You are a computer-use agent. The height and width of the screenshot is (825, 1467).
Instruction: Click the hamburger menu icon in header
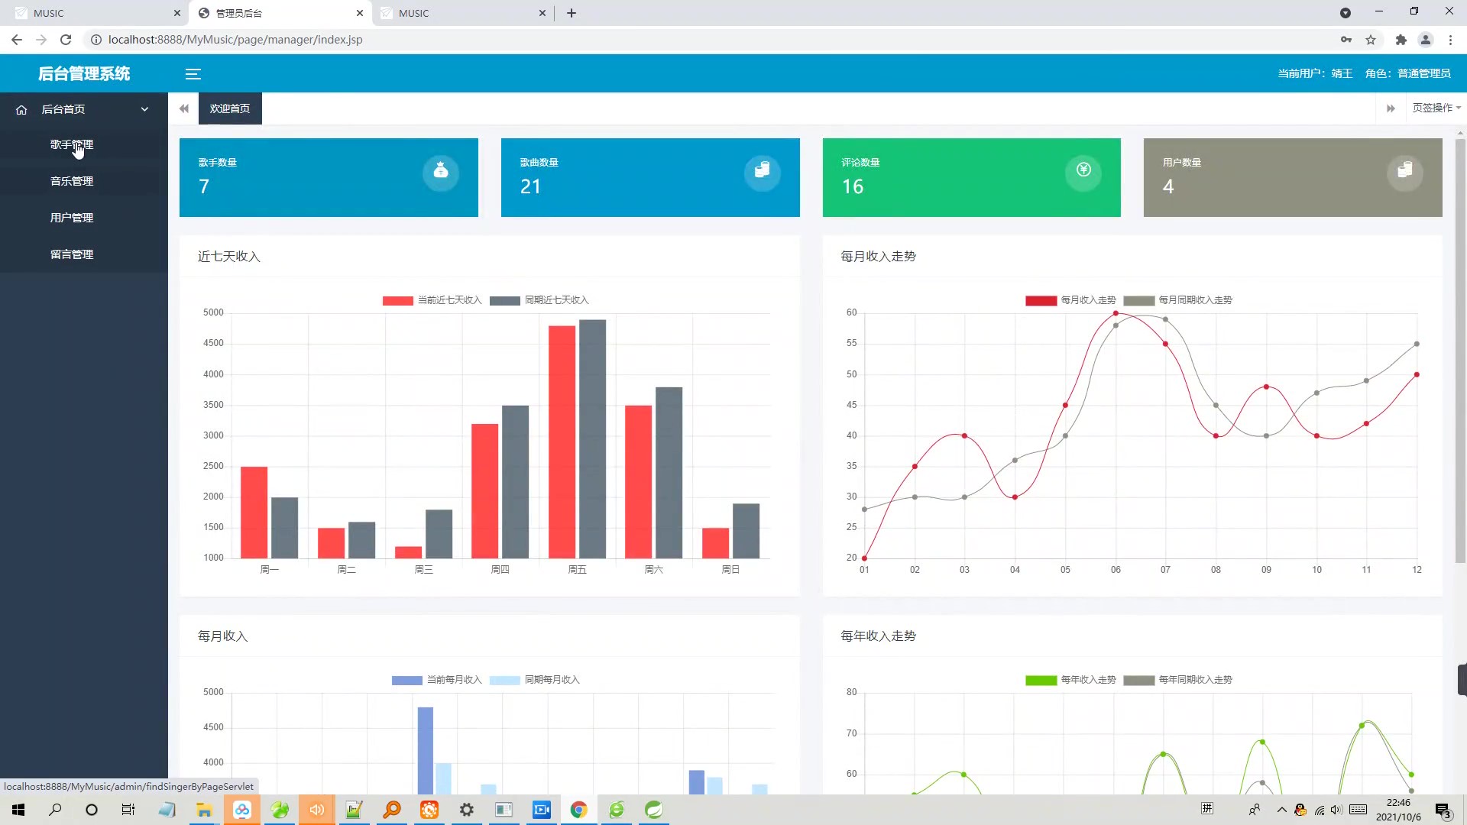coord(193,74)
